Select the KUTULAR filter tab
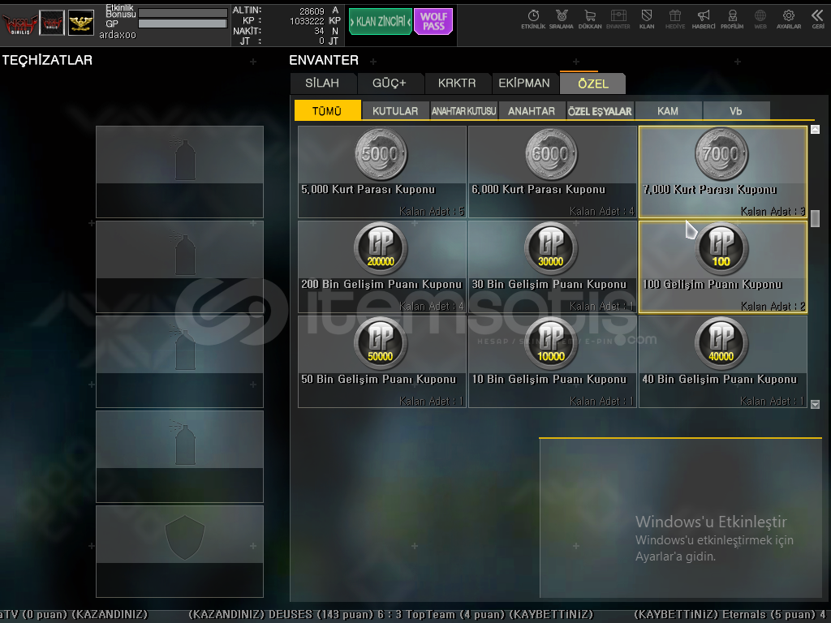831x623 pixels. (395, 111)
